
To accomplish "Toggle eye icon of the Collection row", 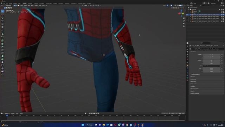I will point(221,10).
